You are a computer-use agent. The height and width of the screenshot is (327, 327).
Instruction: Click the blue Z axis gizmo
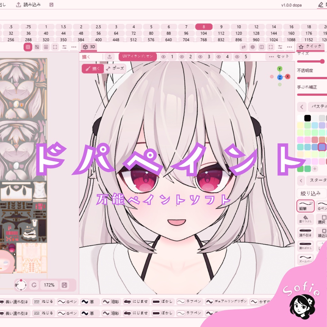pos(280,77)
